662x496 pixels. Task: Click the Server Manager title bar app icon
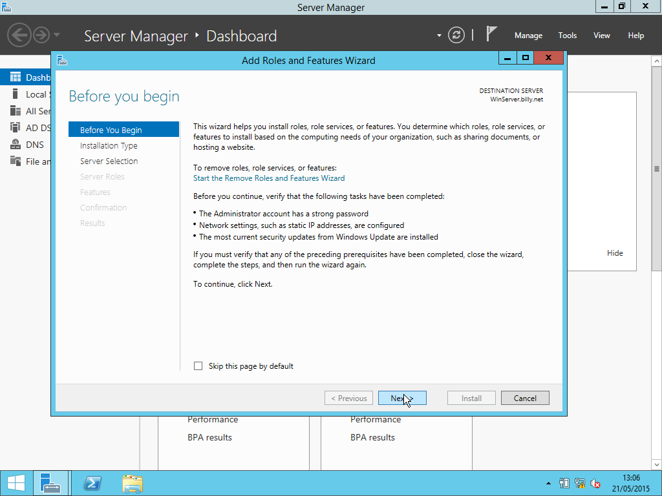point(6,6)
